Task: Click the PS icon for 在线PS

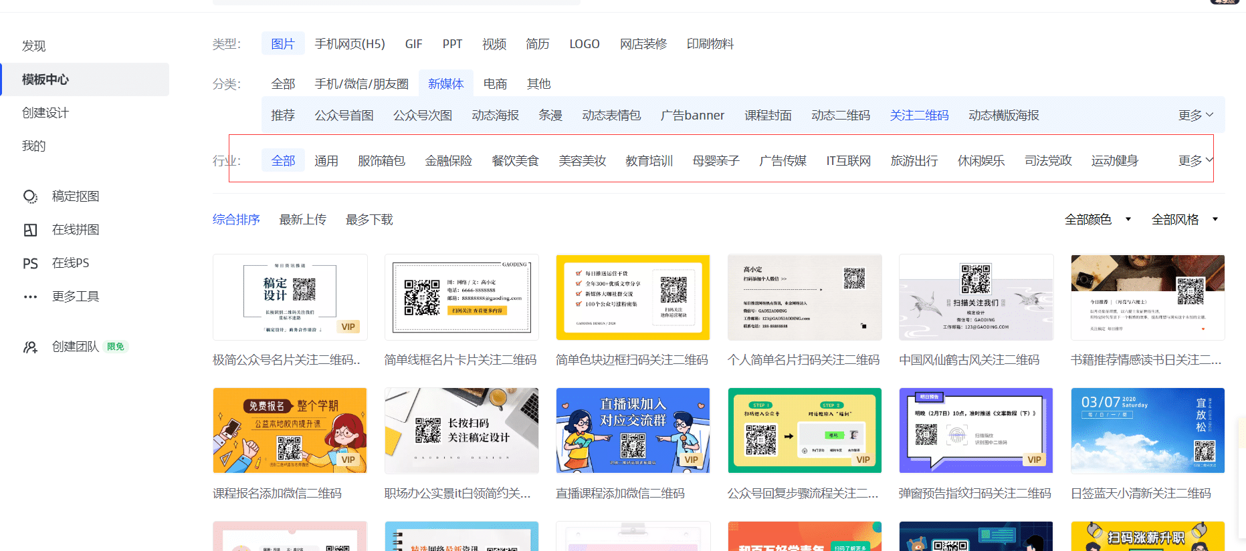Action: coord(30,263)
